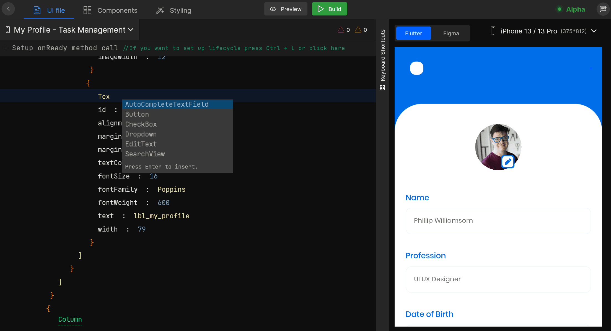Image resolution: width=611 pixels, height=331 pixels.
Task: Open the Styling tab
Action: (x=174, y=10)
